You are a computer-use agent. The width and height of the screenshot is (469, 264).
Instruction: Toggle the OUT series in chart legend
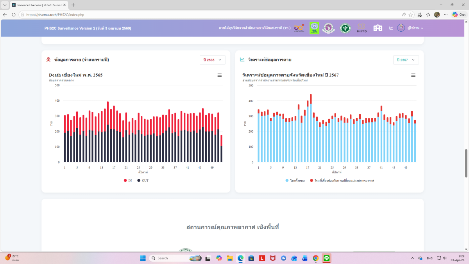[142, 180]
